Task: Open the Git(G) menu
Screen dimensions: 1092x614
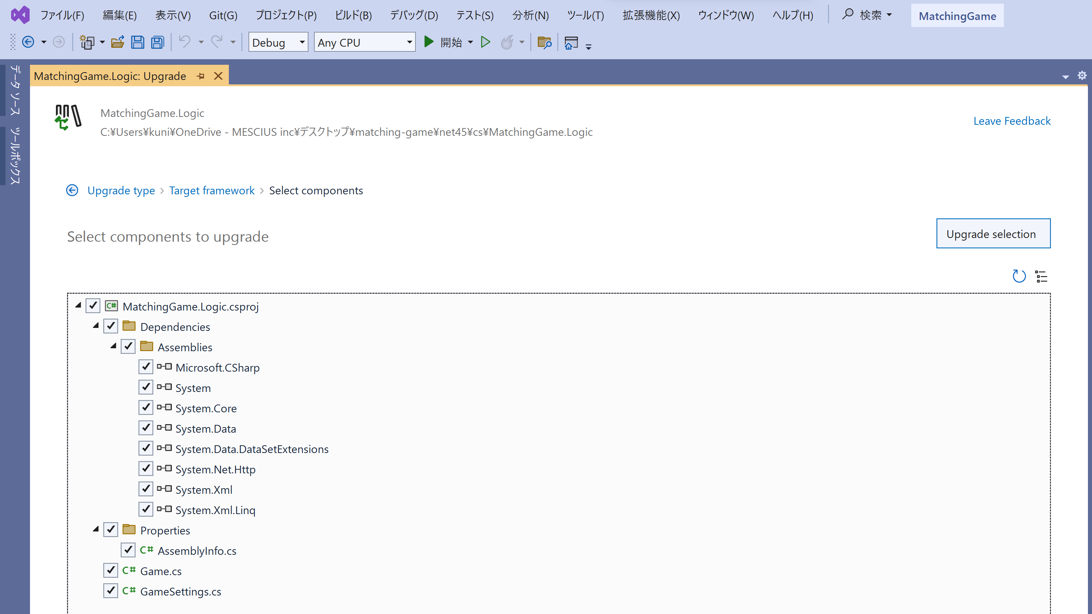Action: (x=223, y=15)
